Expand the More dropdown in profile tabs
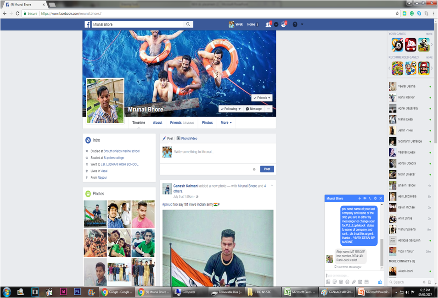Screen dimensions: 438x298 [226, 123]
